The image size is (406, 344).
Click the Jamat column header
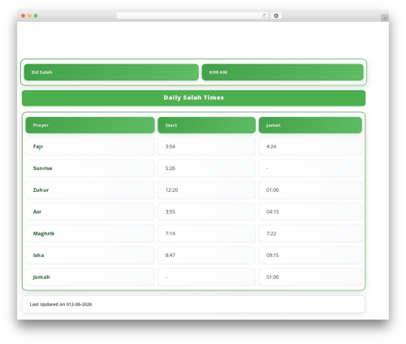[310, 125]
